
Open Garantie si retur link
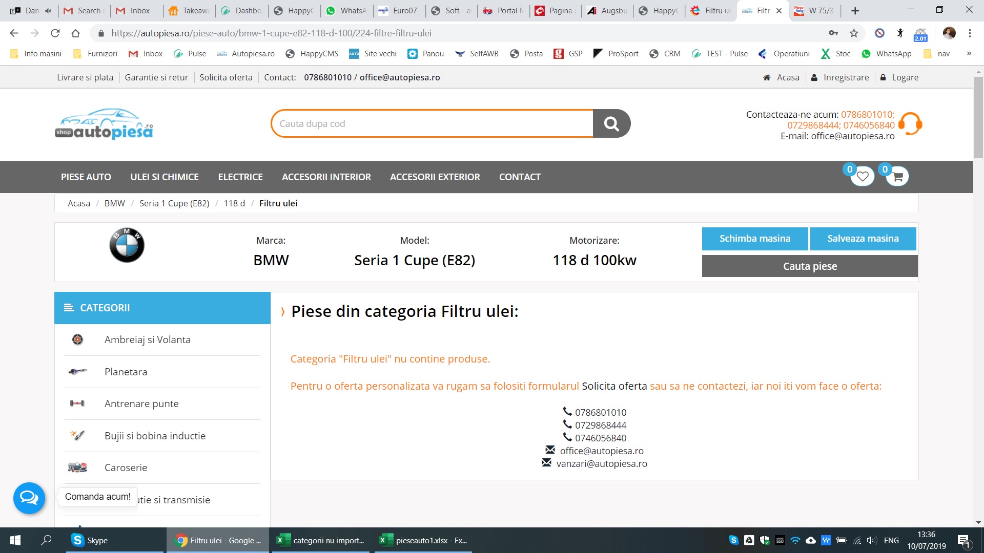point(156,77)
